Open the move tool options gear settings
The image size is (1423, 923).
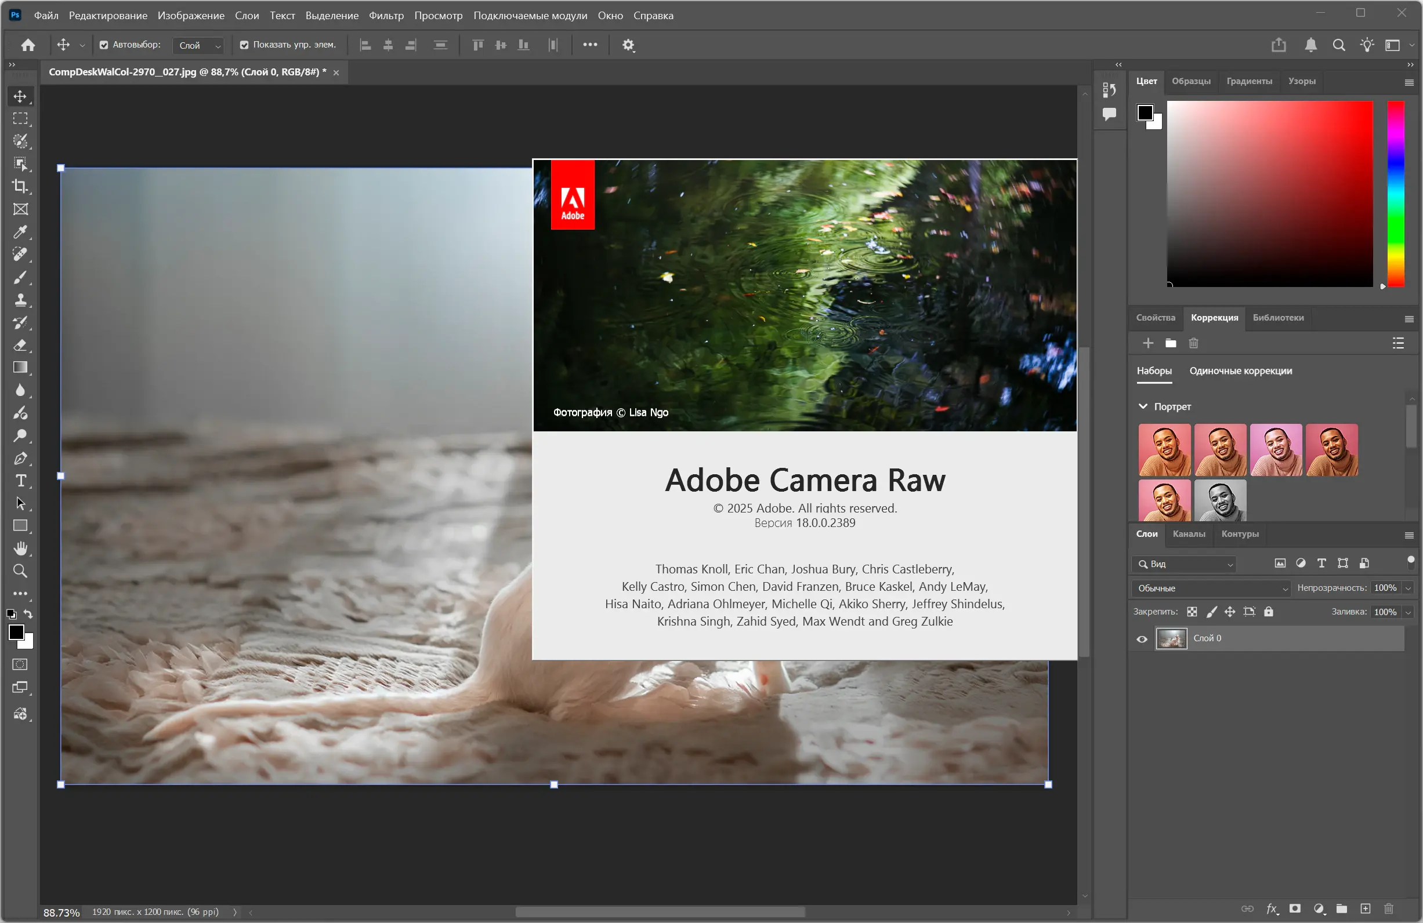coord(628,45)
